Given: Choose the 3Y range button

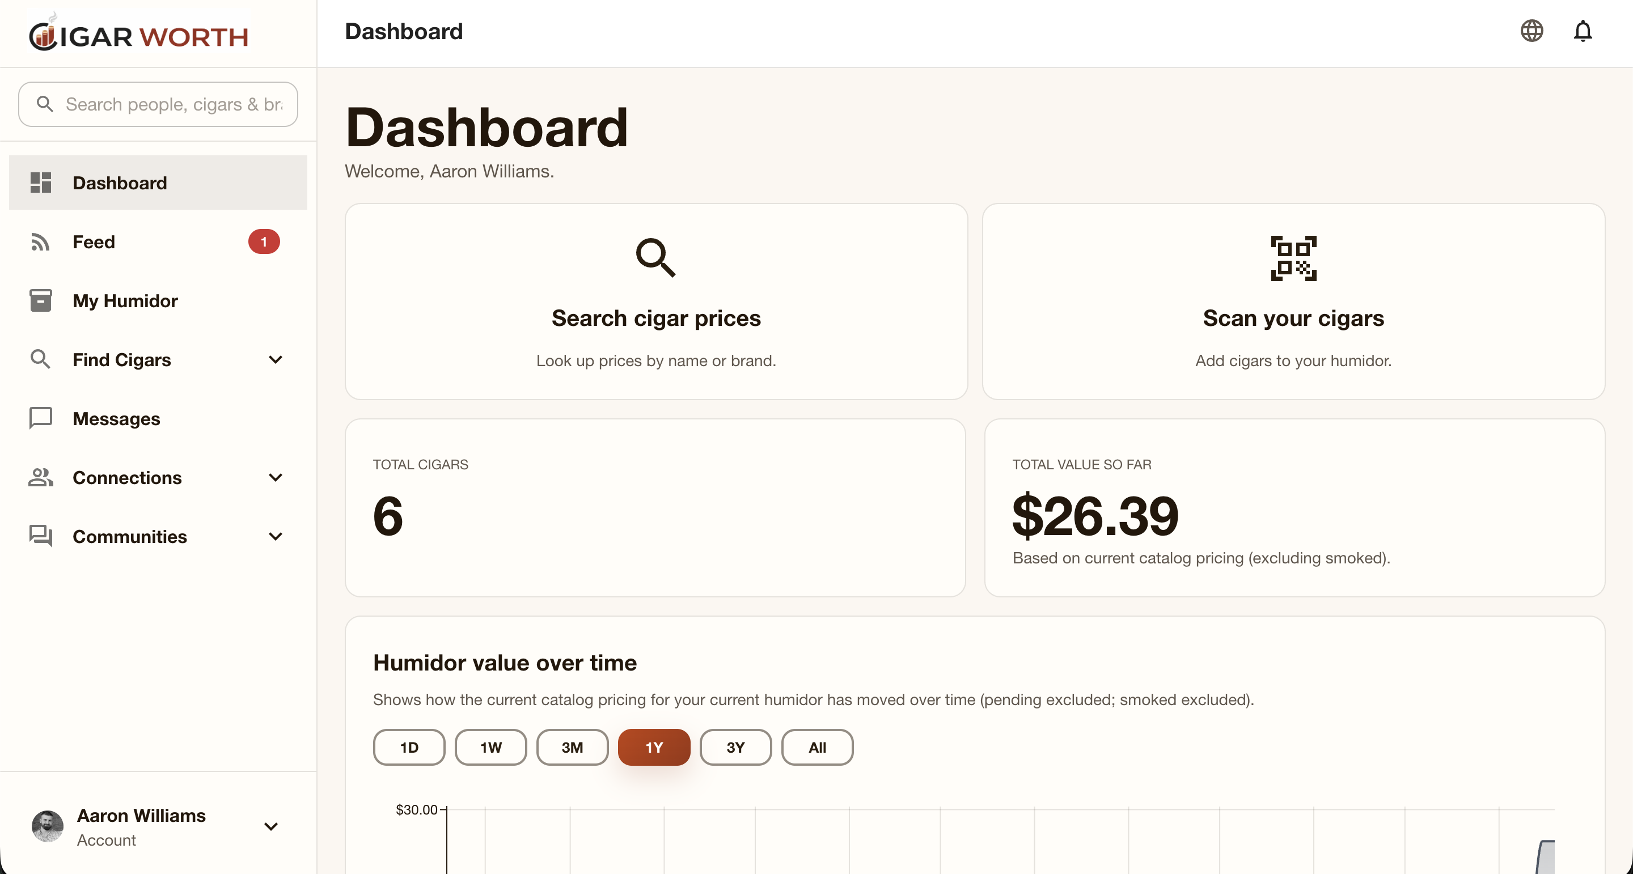Looking at the screenshot, I should [x=735, y=747].
